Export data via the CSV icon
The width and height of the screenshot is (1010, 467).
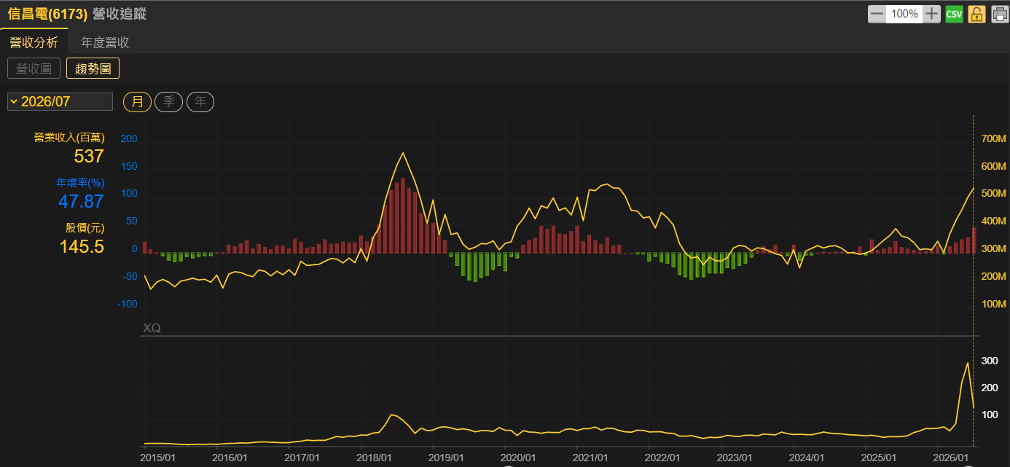click(954, 14)
